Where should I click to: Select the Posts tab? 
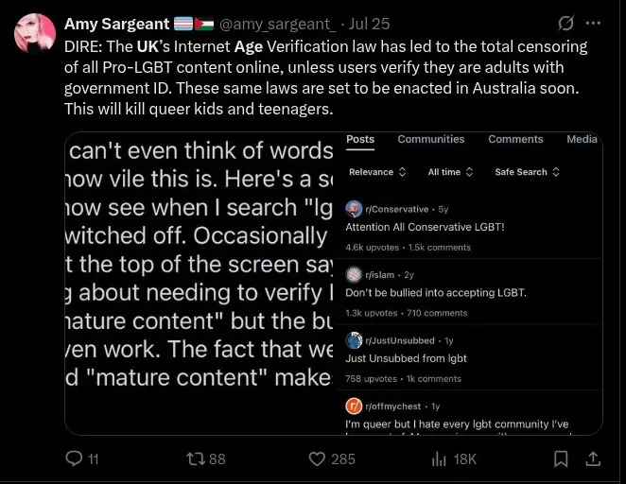click(360, 139)
